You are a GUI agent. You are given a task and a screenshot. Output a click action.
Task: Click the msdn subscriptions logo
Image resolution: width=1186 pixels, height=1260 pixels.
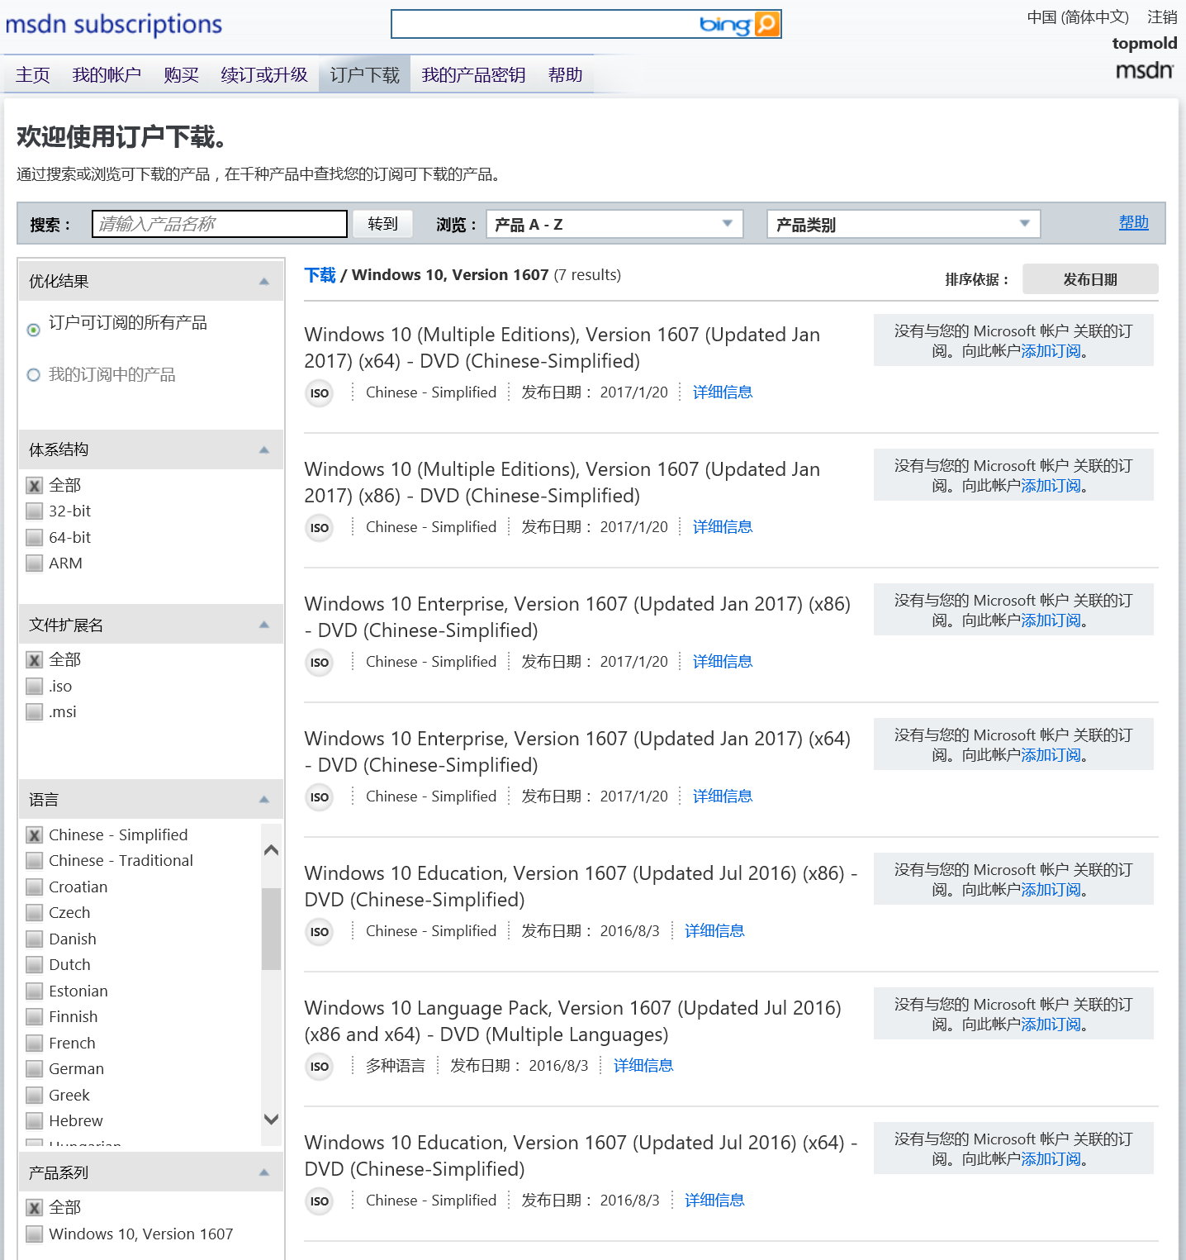tap(114, 24)
